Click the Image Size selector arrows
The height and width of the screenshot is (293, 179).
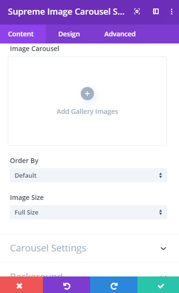(161, 212)
